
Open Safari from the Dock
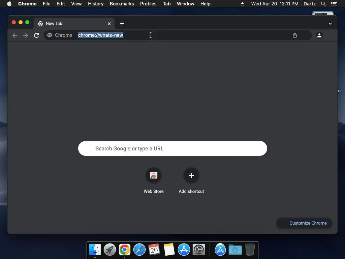click(x=139, y=250)
